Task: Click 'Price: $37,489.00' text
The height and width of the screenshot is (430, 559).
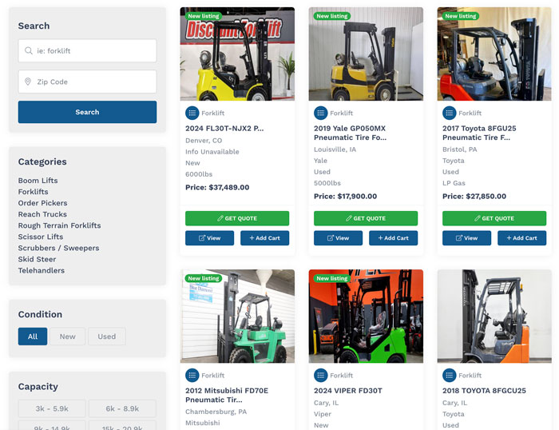Action: (x=217, y=187)
